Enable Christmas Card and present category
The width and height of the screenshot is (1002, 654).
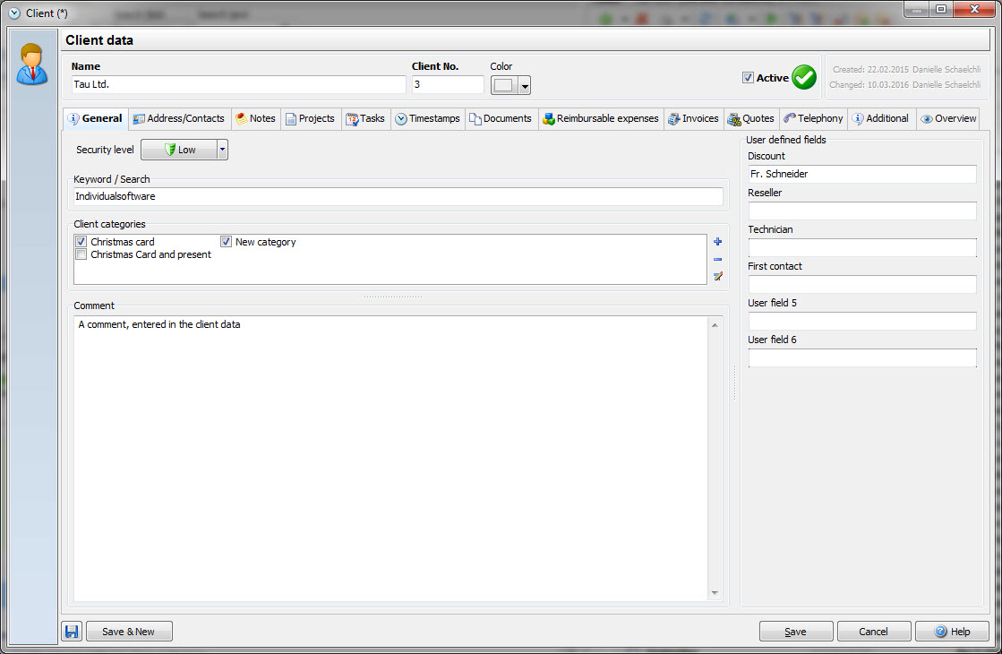point(81,254)
